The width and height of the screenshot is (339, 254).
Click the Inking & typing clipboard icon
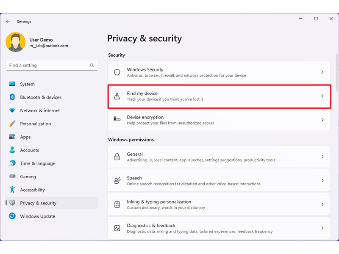click(x=117, y=204)
